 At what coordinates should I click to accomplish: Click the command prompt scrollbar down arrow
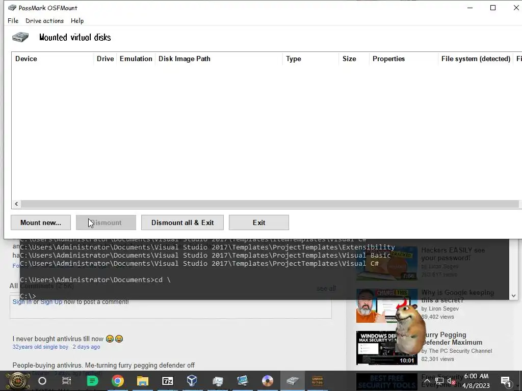(513, 295)
